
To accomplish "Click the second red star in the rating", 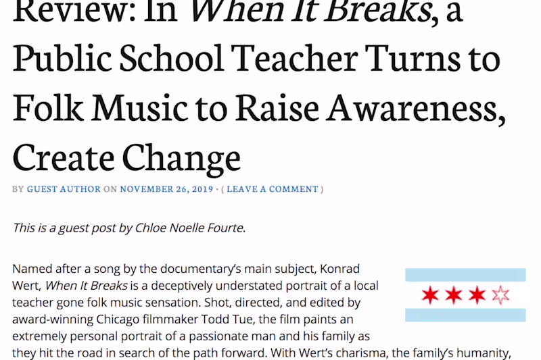I will [453, 295].
